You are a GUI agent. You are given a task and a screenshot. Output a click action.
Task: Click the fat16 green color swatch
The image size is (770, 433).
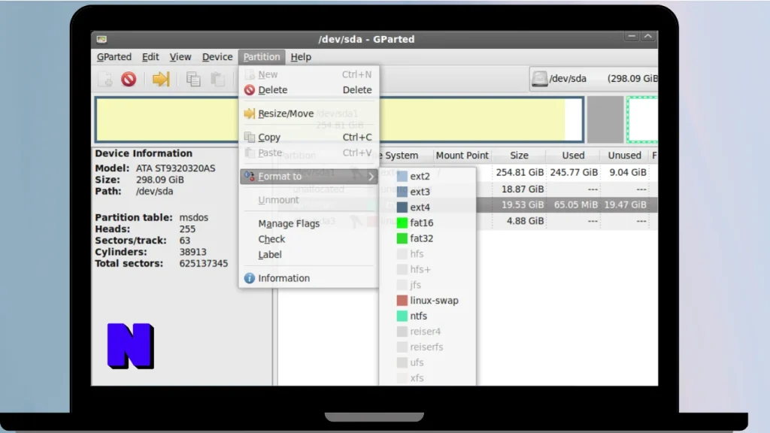pyautogui.click(x=402, y=223)
